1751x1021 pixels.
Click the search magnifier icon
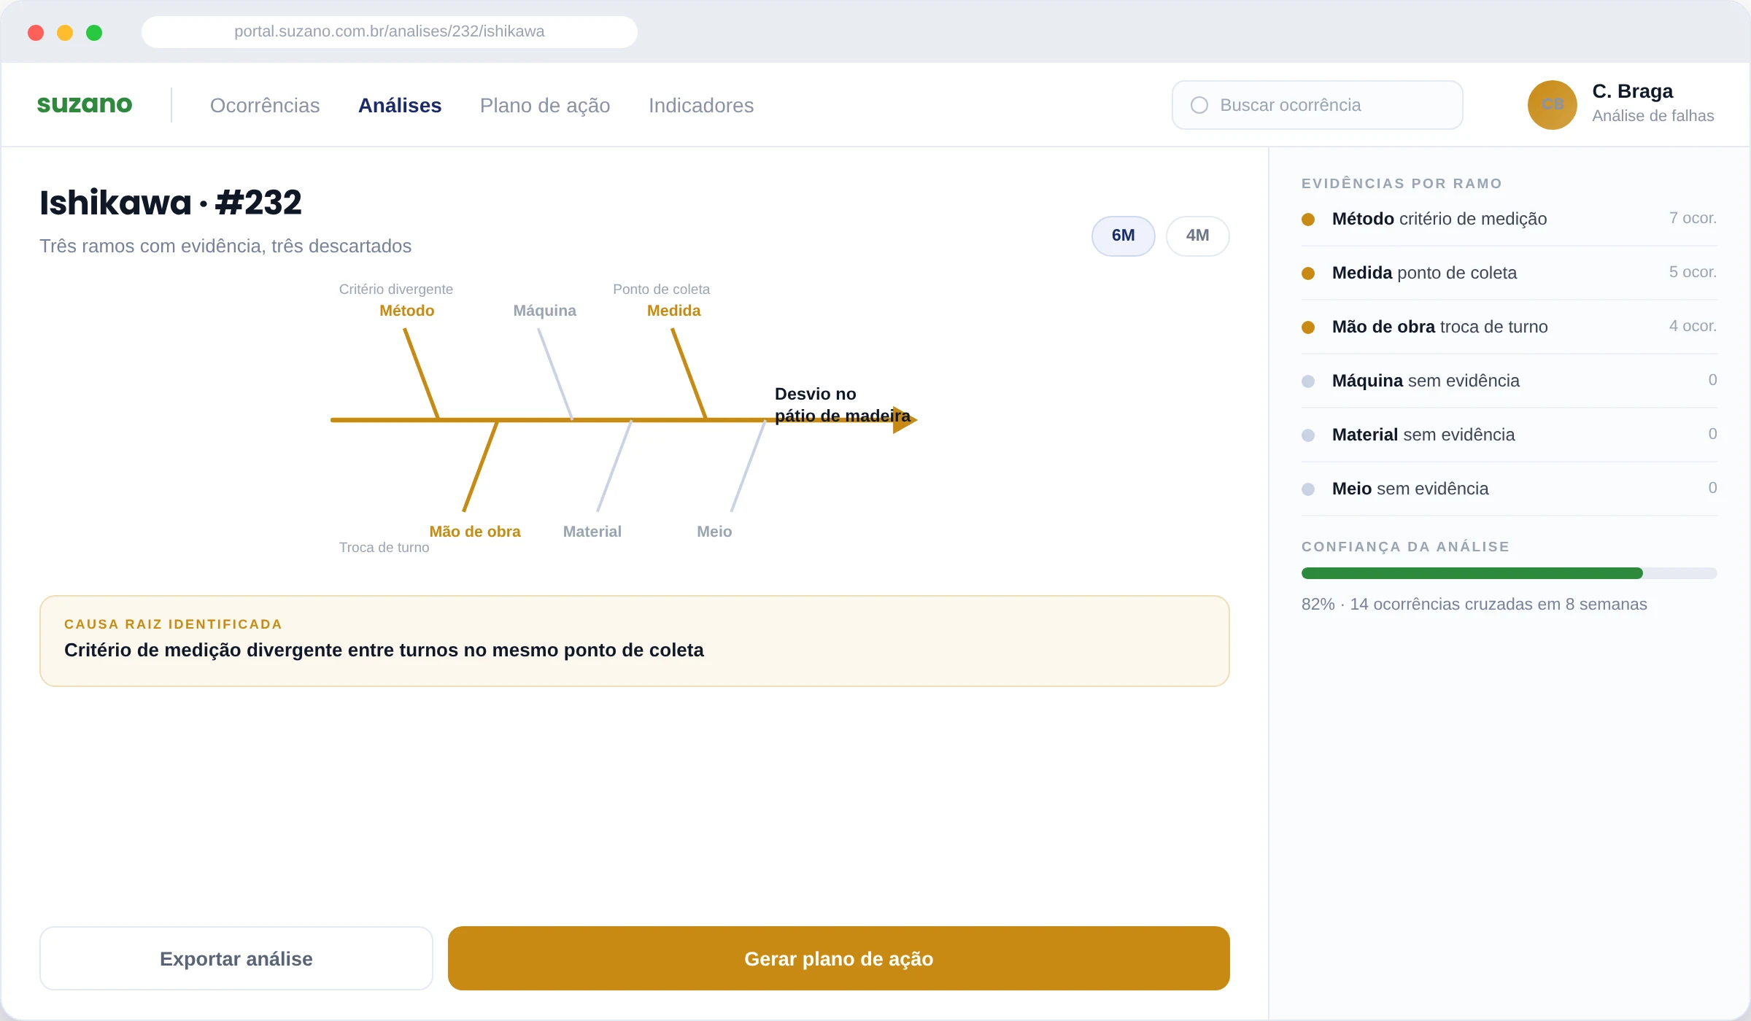pyautogui.click(x=1199, y=105)
